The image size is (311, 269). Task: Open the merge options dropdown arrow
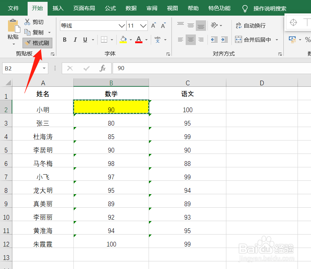point(277,40)
